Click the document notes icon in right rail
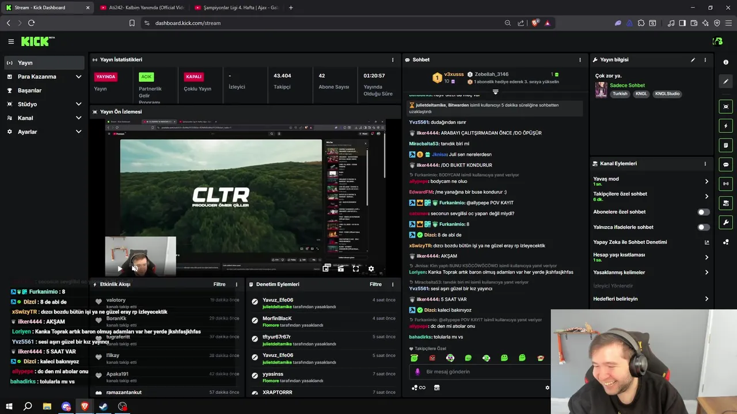Image resolution: width=737 pixels, height=414 pixels. (725, 145)
